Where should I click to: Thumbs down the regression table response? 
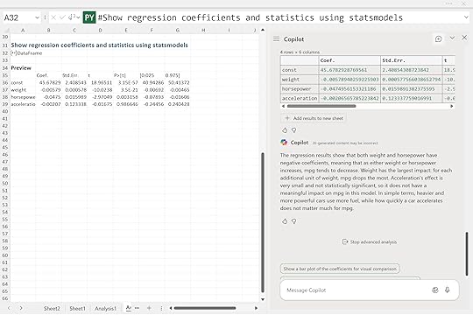293,130
